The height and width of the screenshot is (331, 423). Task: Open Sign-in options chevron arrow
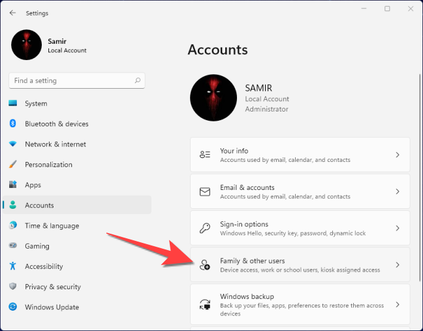pyautogui.click(x=398, y=229)
